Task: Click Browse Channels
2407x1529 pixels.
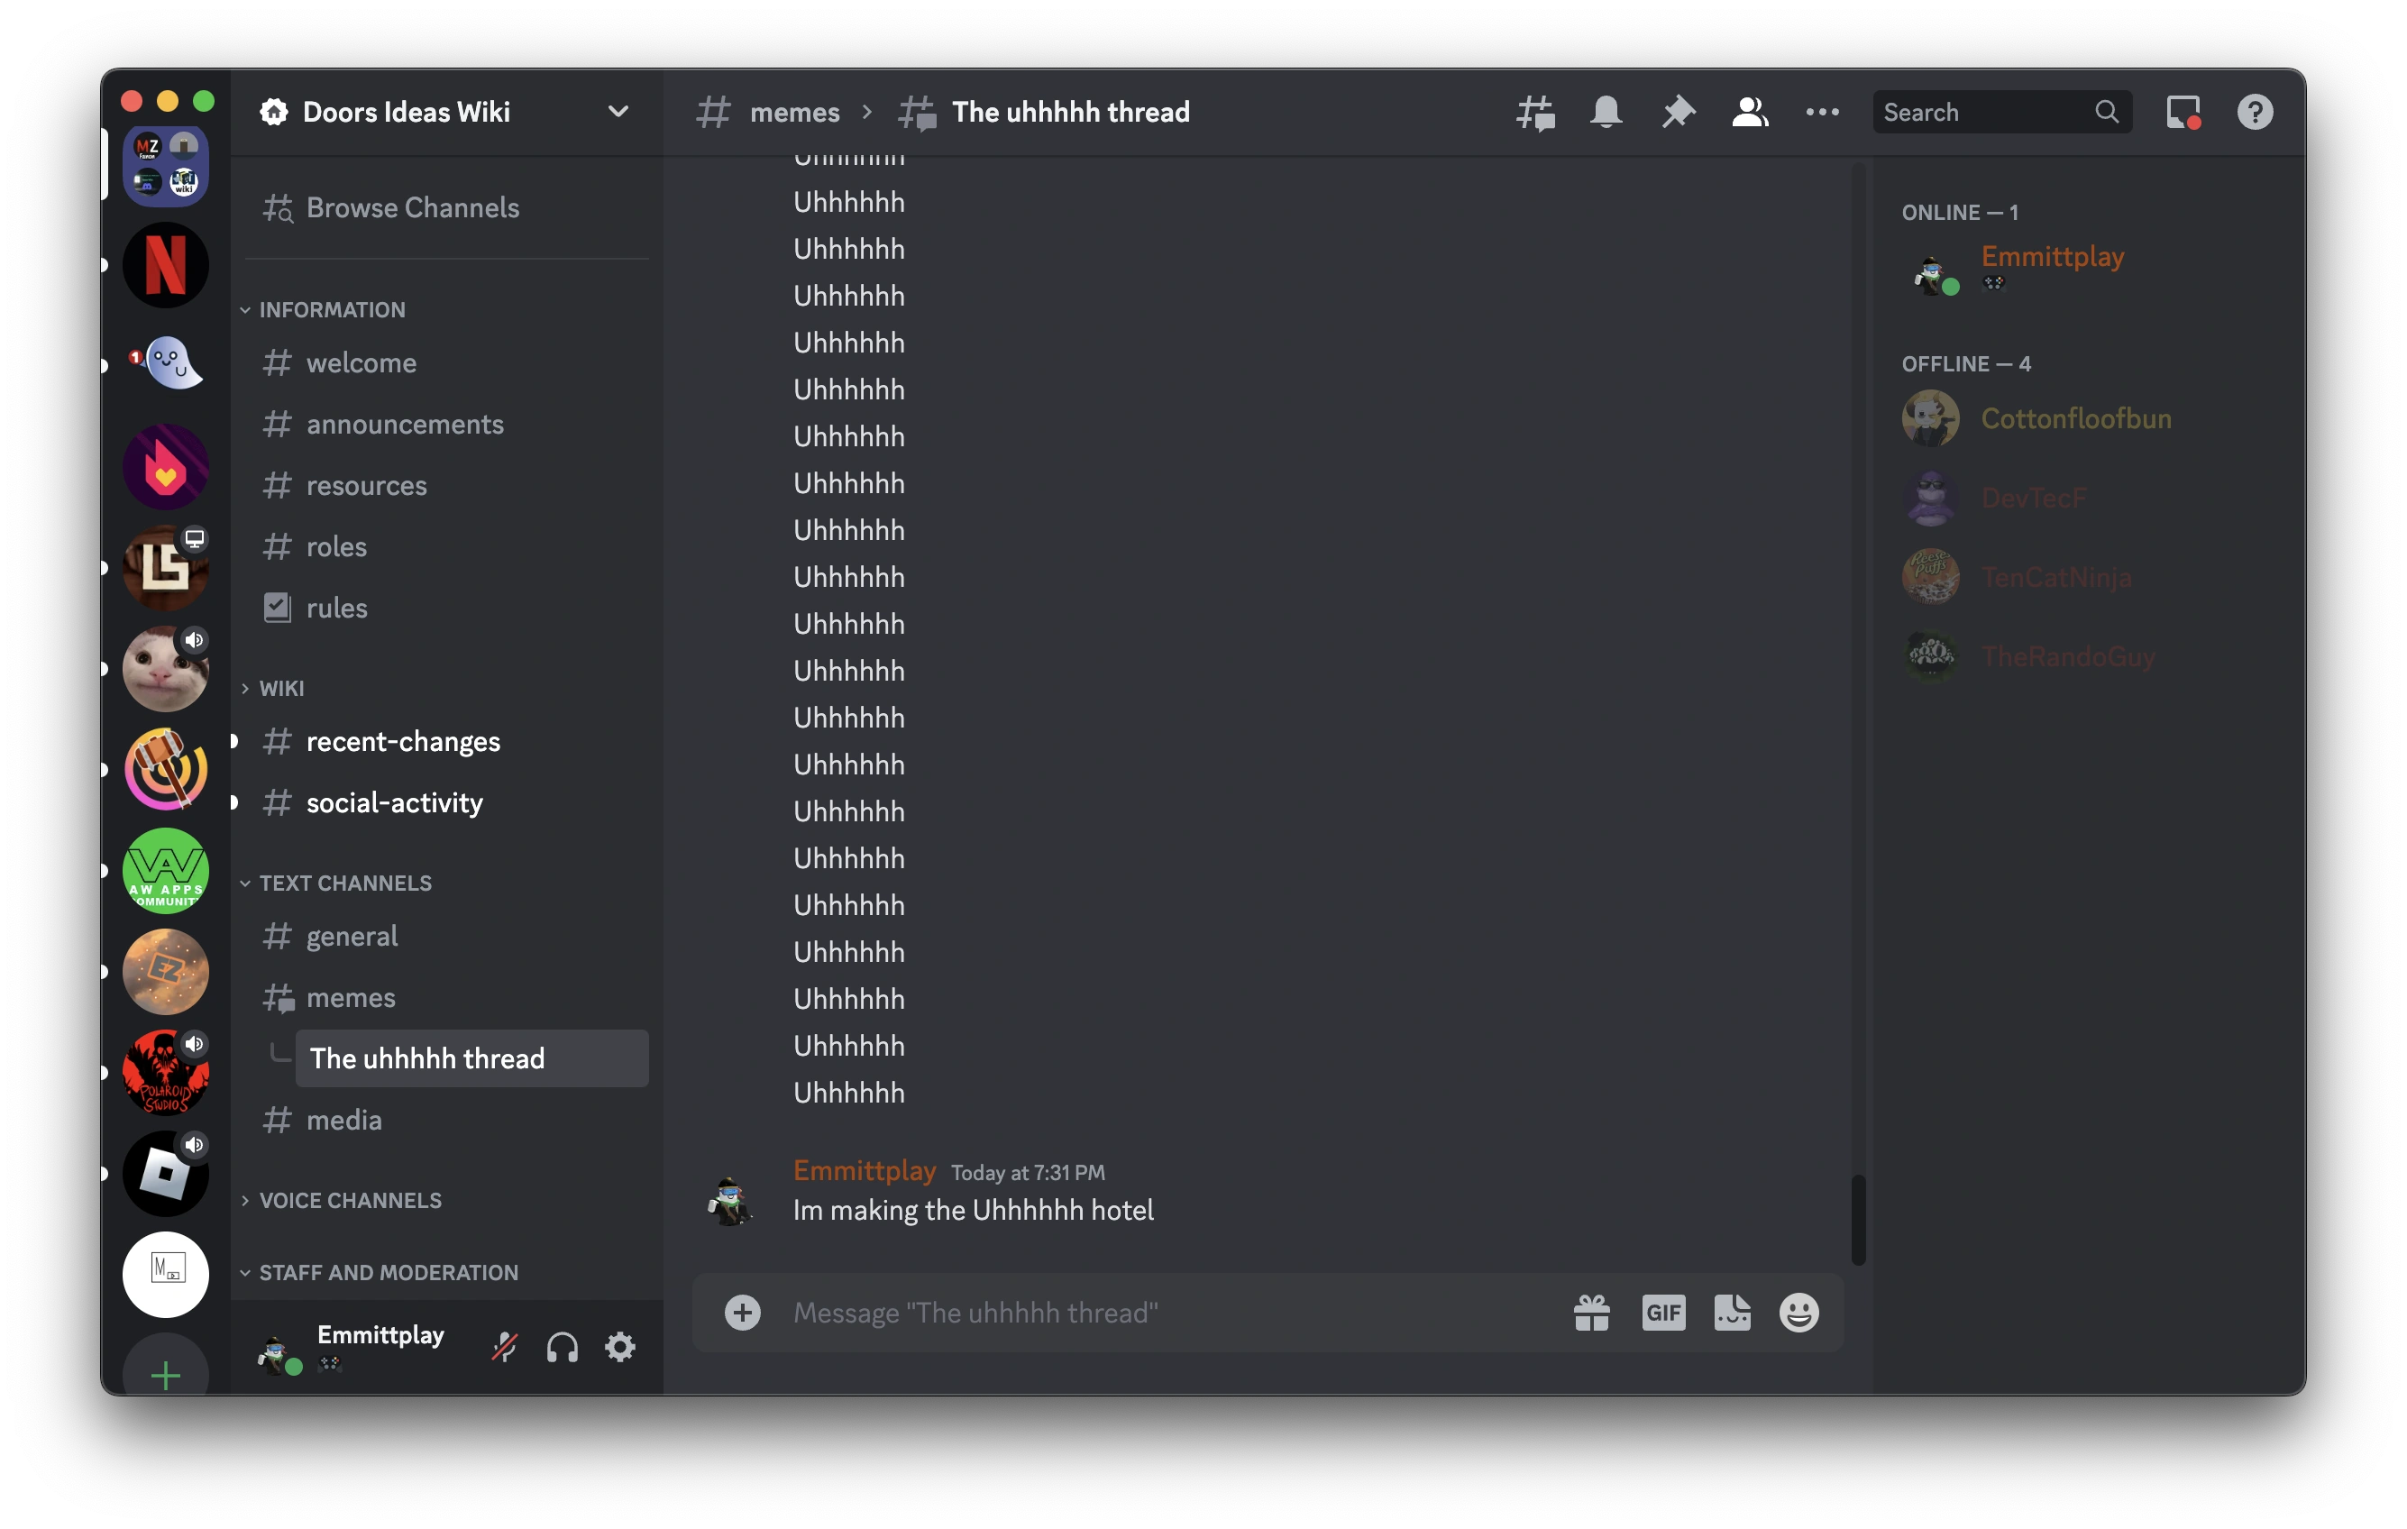Action: click(412, 208)
